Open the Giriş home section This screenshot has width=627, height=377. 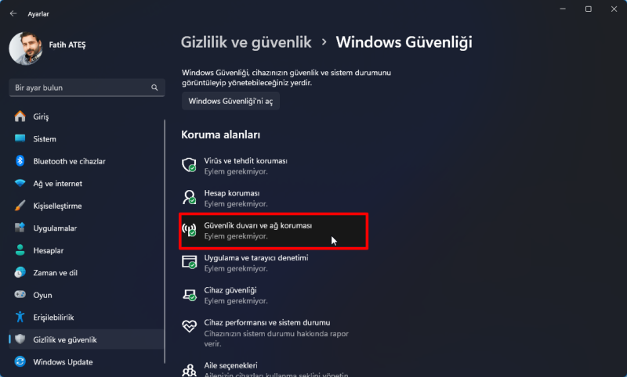41,117
